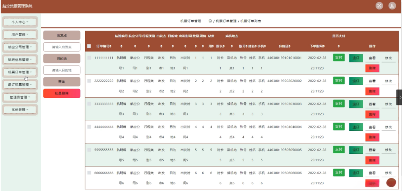Sort the 时长 column using its sort arrow
This screenshot has width=402, height=191.
pos(224,46)
